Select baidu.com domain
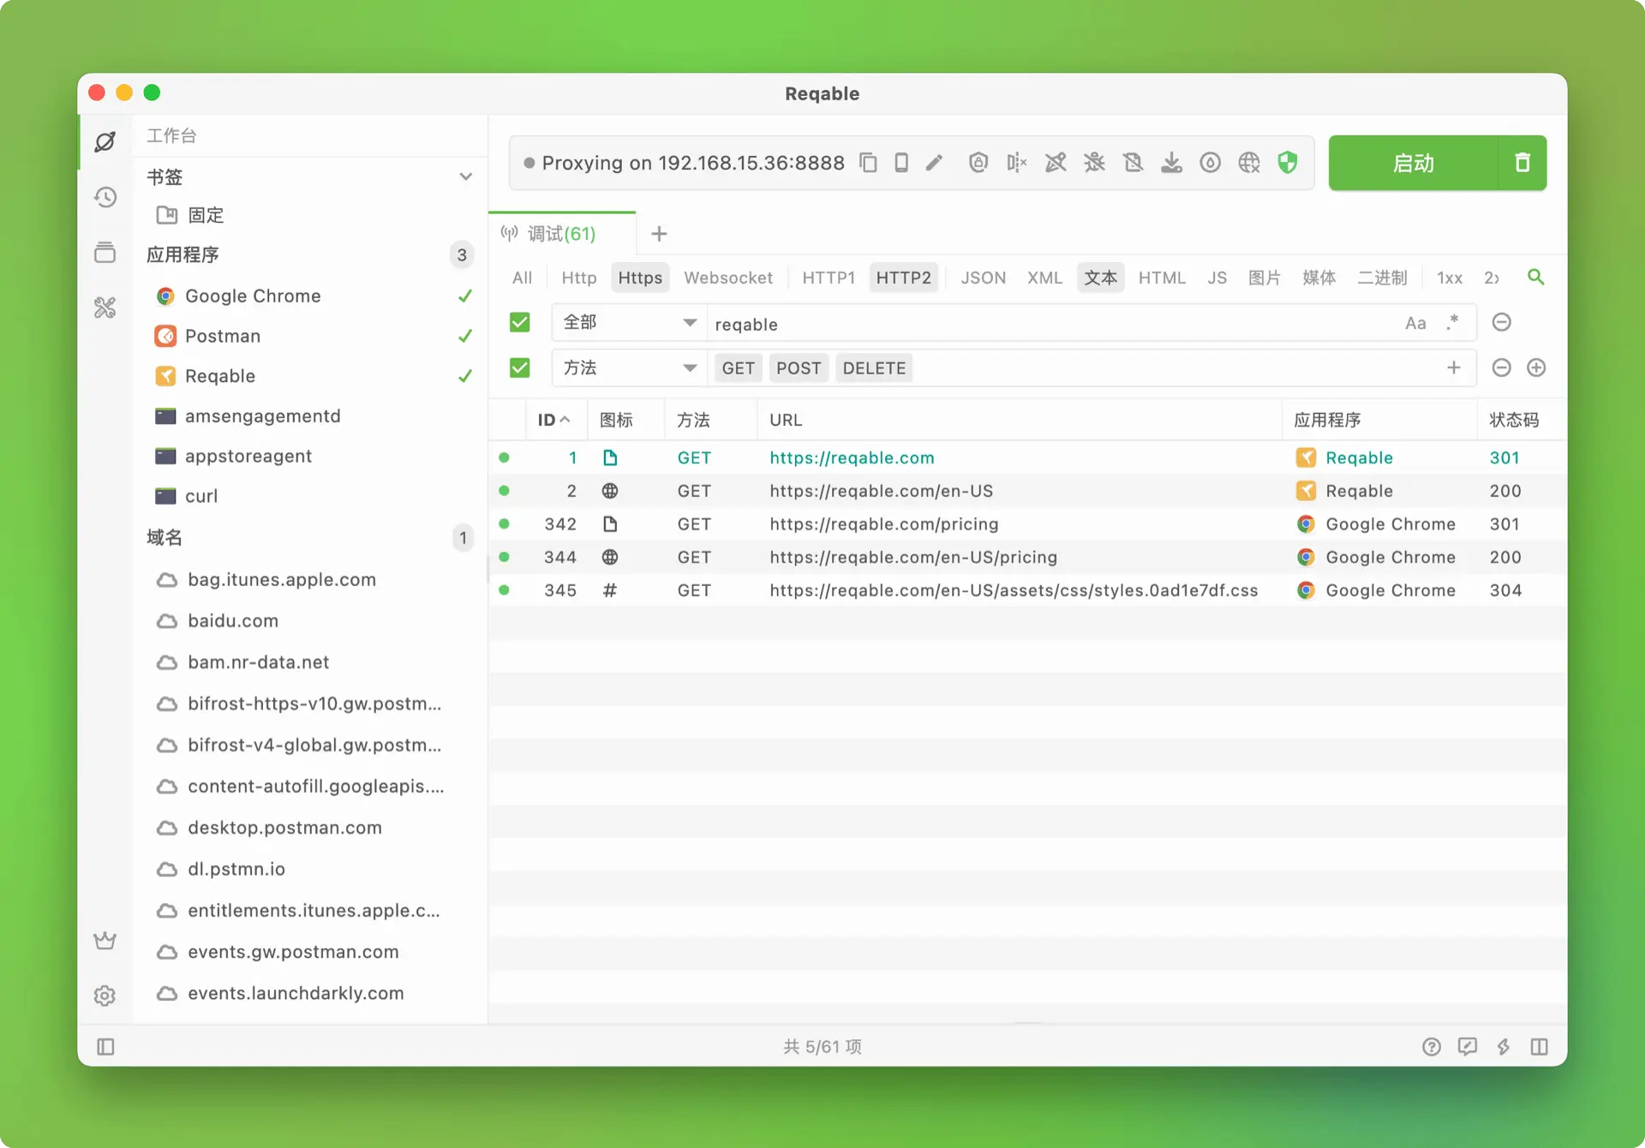The width and height of the screenshot is (1645, 1148). (233, 620)
